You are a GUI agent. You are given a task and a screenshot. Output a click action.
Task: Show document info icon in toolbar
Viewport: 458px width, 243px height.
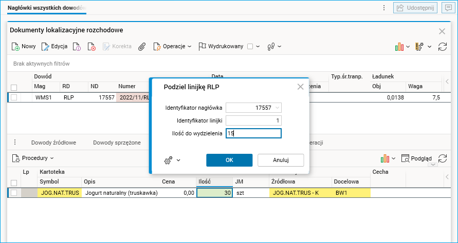(77, 47)
